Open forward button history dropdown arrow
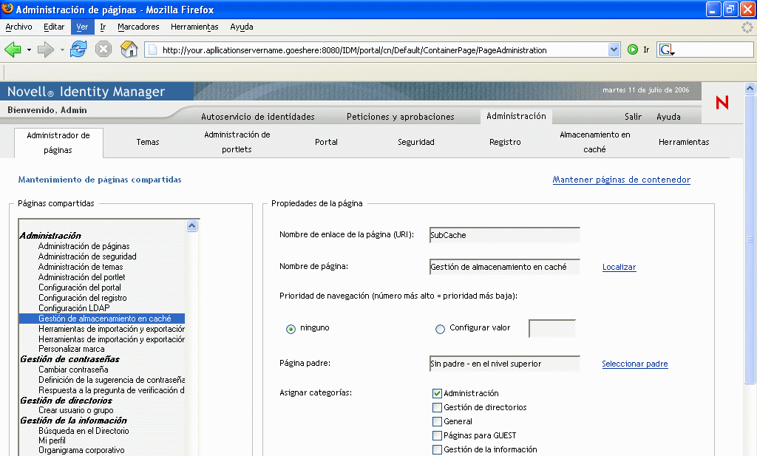 coord(62,50)
